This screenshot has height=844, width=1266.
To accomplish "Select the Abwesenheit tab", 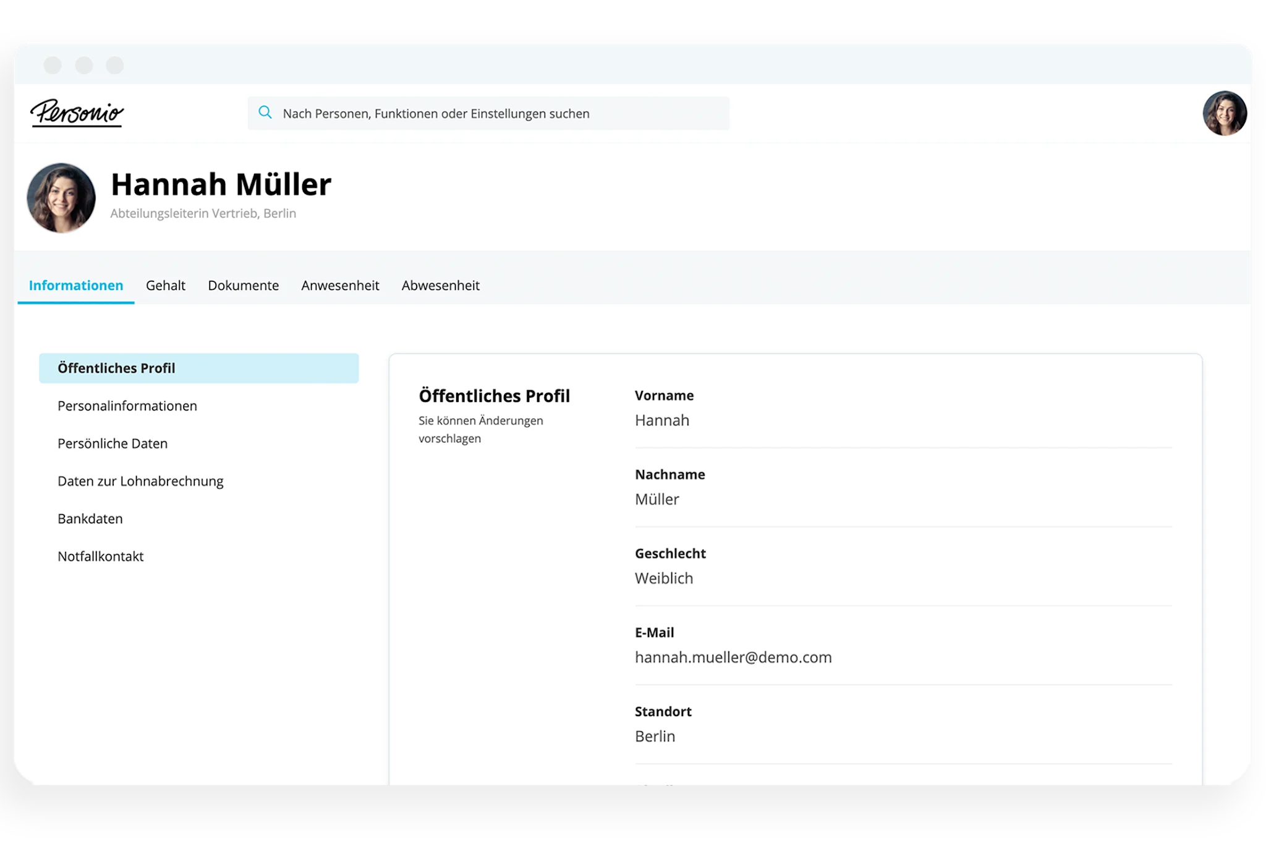I will [440, 286].
